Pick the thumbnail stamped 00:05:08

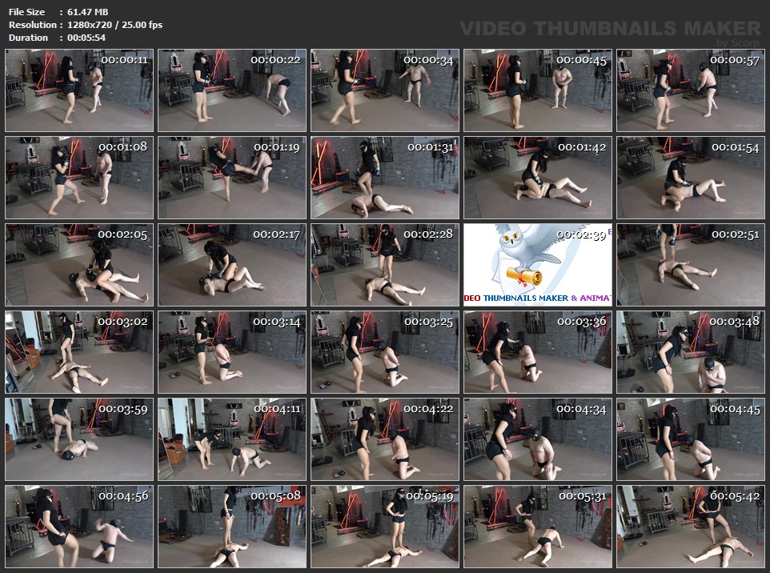point(232,527)
